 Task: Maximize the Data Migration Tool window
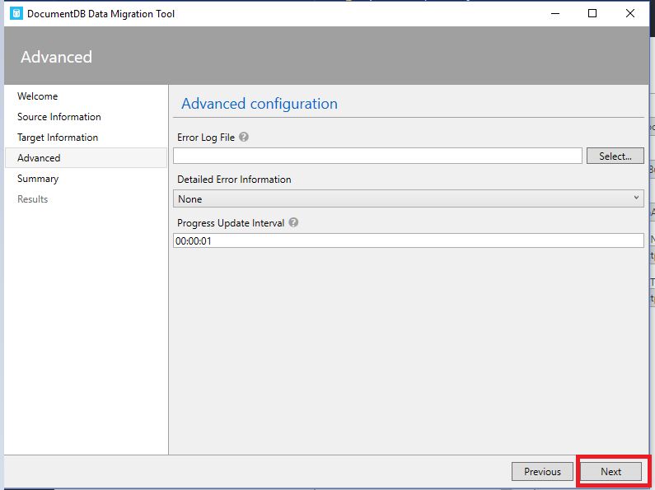[x=592, y=13]
